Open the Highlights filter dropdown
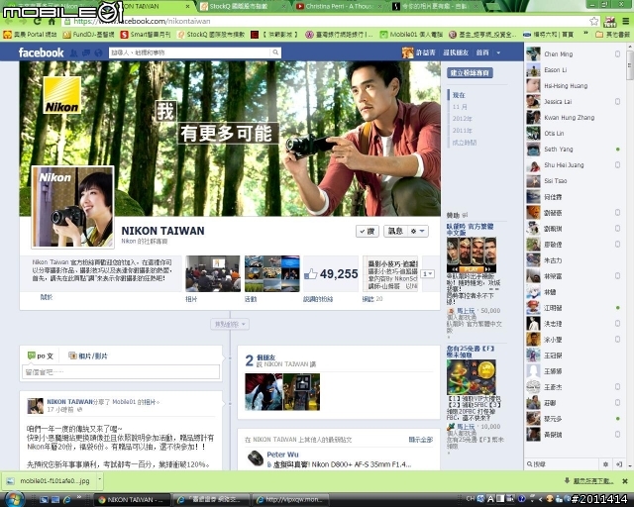Viewport: 634px width, 507px height. (230, 324)
